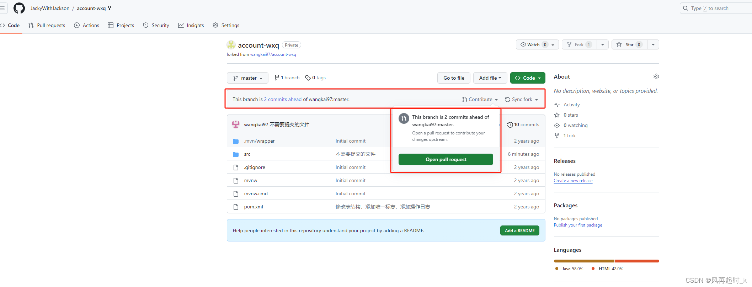Image resolution: width=752 pixels, height=287 pixels.
Task: Open the Releases section heading
Action: pyautogui.click(x=565, y=161)
